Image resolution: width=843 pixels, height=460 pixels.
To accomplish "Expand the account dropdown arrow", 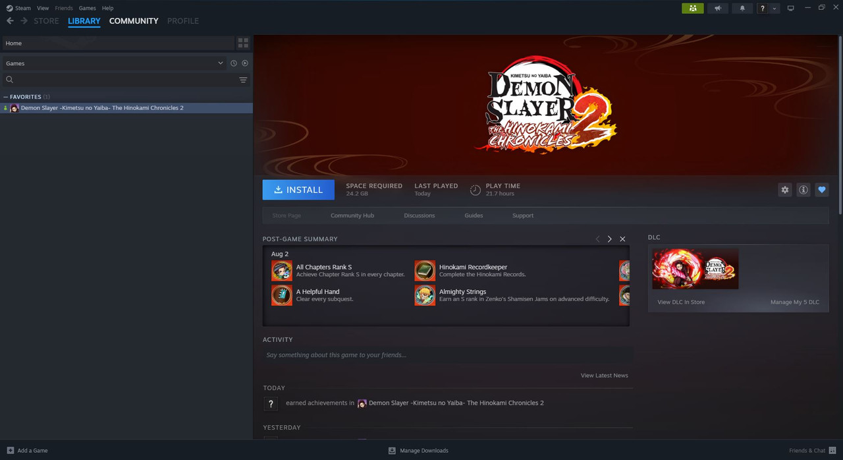I will click(775, 8).
